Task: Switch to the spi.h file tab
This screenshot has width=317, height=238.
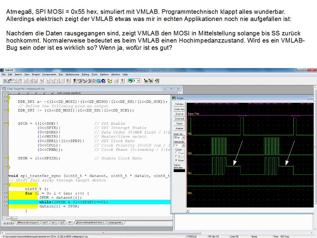Action: (62, 222)
